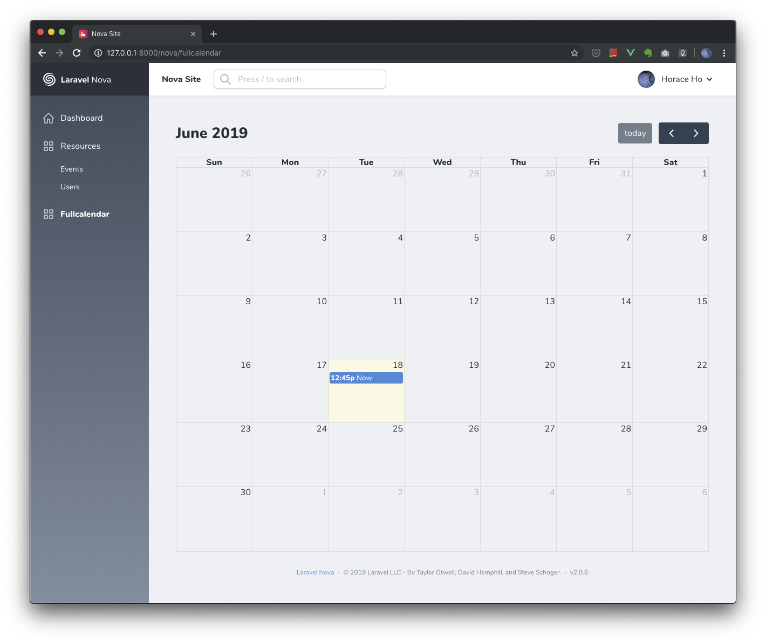Click the June 18 day cell

pos(366,391)
